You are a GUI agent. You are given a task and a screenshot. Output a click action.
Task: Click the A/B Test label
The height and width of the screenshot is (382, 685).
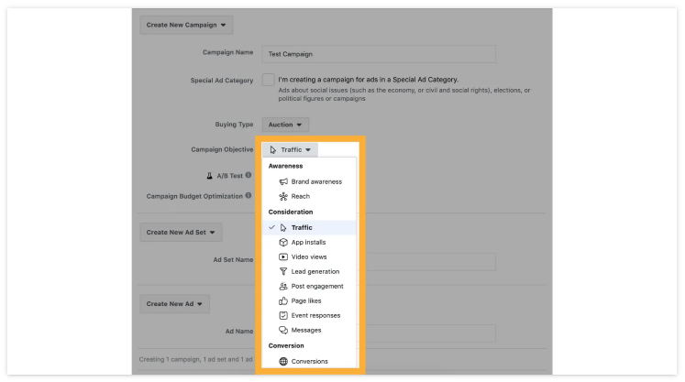230,176
